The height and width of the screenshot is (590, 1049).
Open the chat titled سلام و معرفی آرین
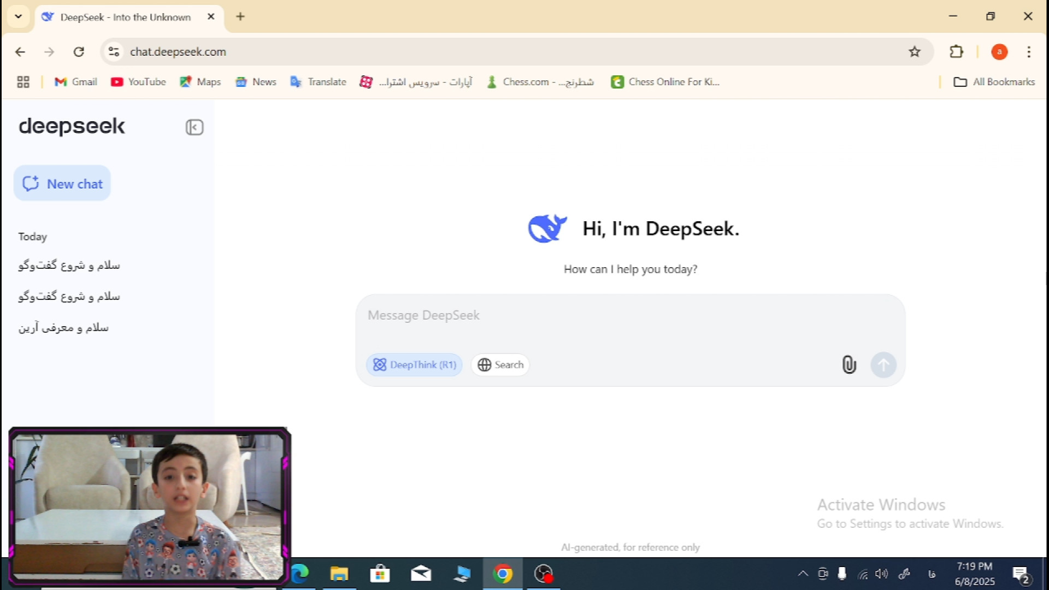63,327
